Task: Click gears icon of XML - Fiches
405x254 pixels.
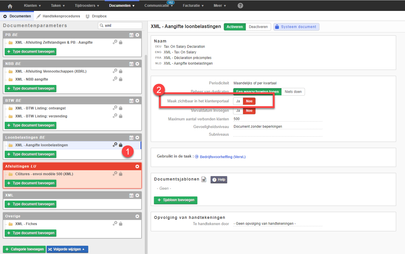Action: [x=115, y=223]
